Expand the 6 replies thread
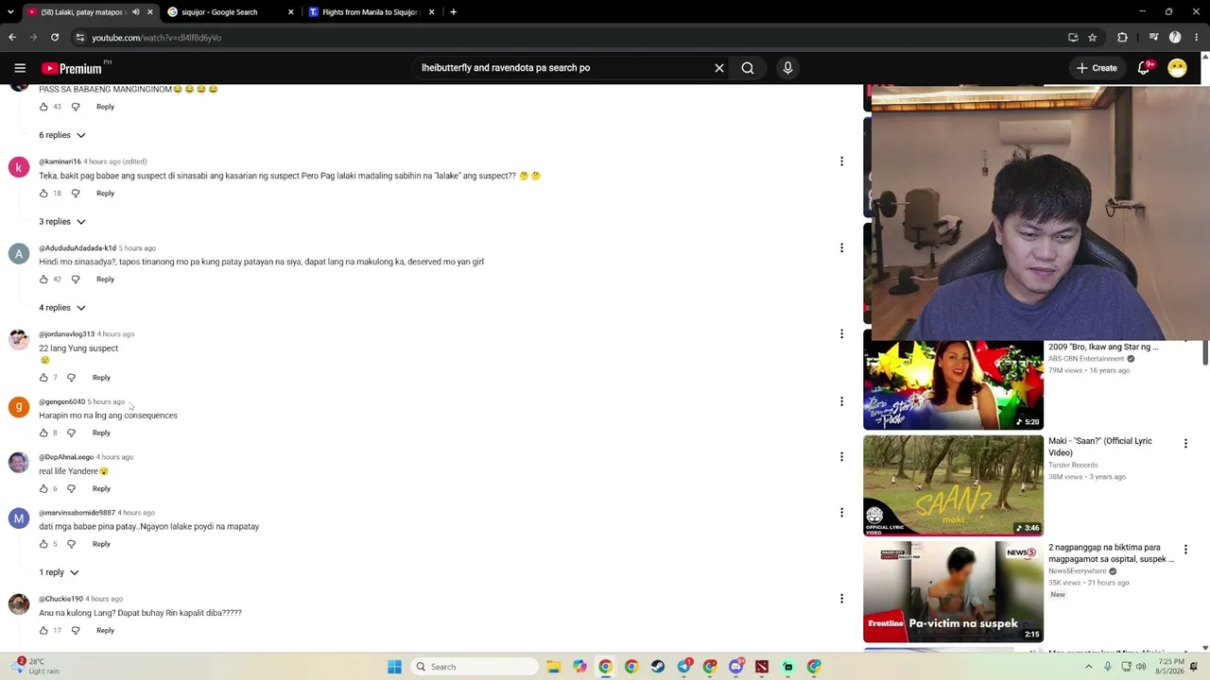This screenshot has height=680, width=1210. (x=62, y=135)
